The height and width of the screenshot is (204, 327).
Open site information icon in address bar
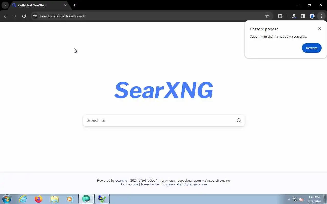click(x=35, y=16)
